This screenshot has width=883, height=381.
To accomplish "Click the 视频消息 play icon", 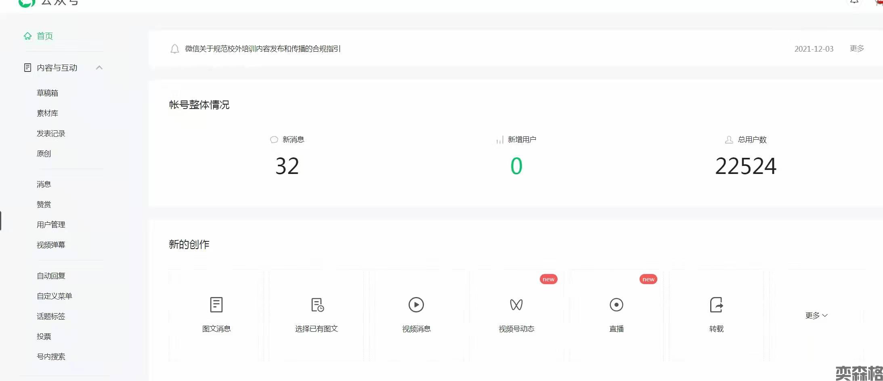I will click(416, 305).
